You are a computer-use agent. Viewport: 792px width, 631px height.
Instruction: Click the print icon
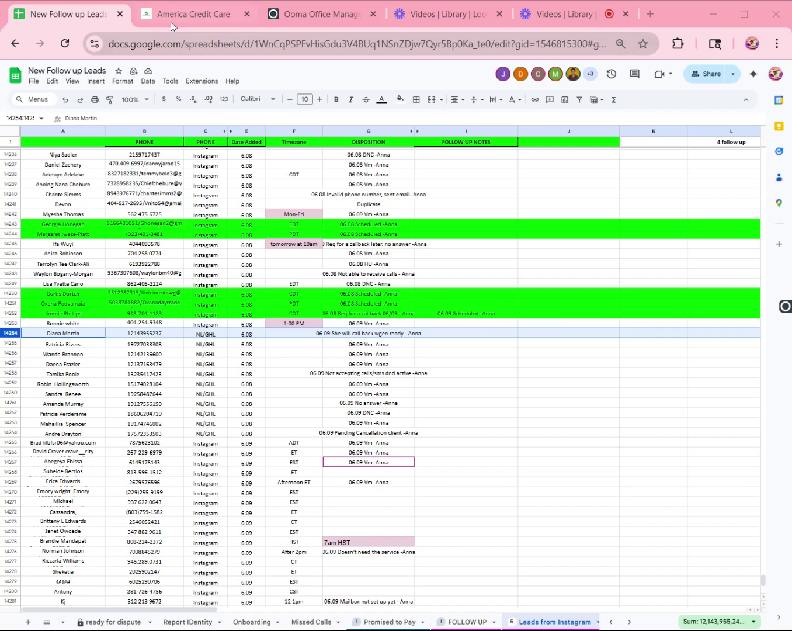point(95,99)
